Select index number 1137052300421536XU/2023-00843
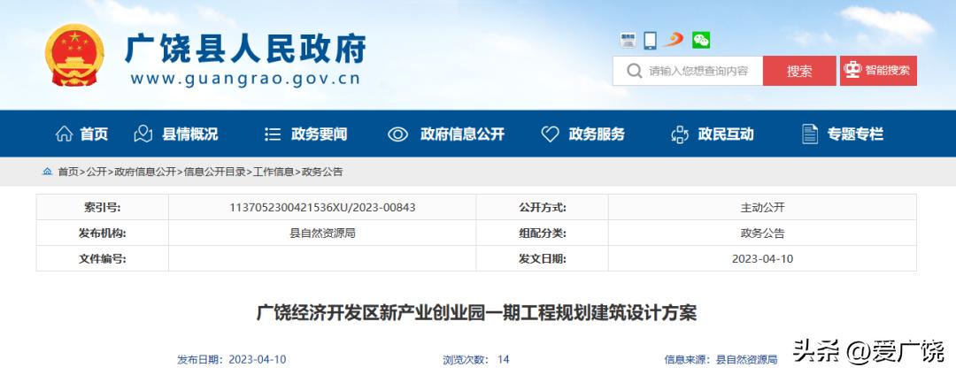 coord(322,208)
